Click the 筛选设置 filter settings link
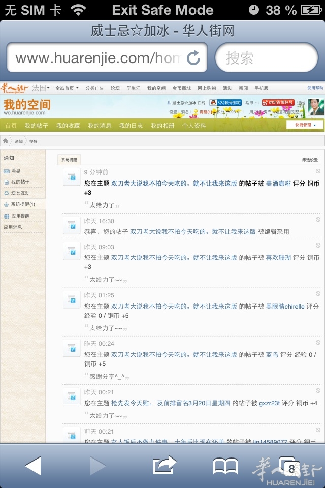Screen dimensions: 325x488 (310, 160)
